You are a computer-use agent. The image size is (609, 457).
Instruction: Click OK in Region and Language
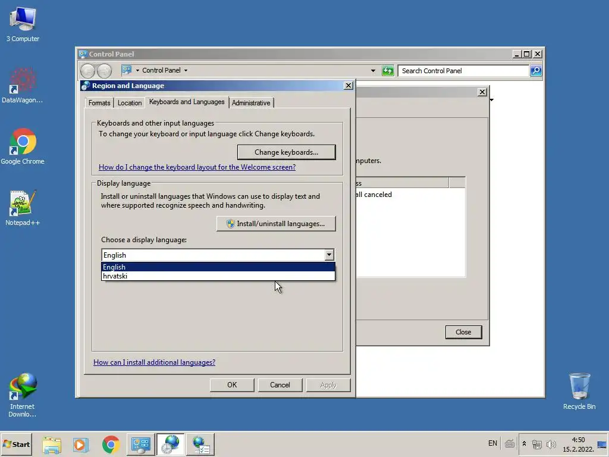coord(232,385)
